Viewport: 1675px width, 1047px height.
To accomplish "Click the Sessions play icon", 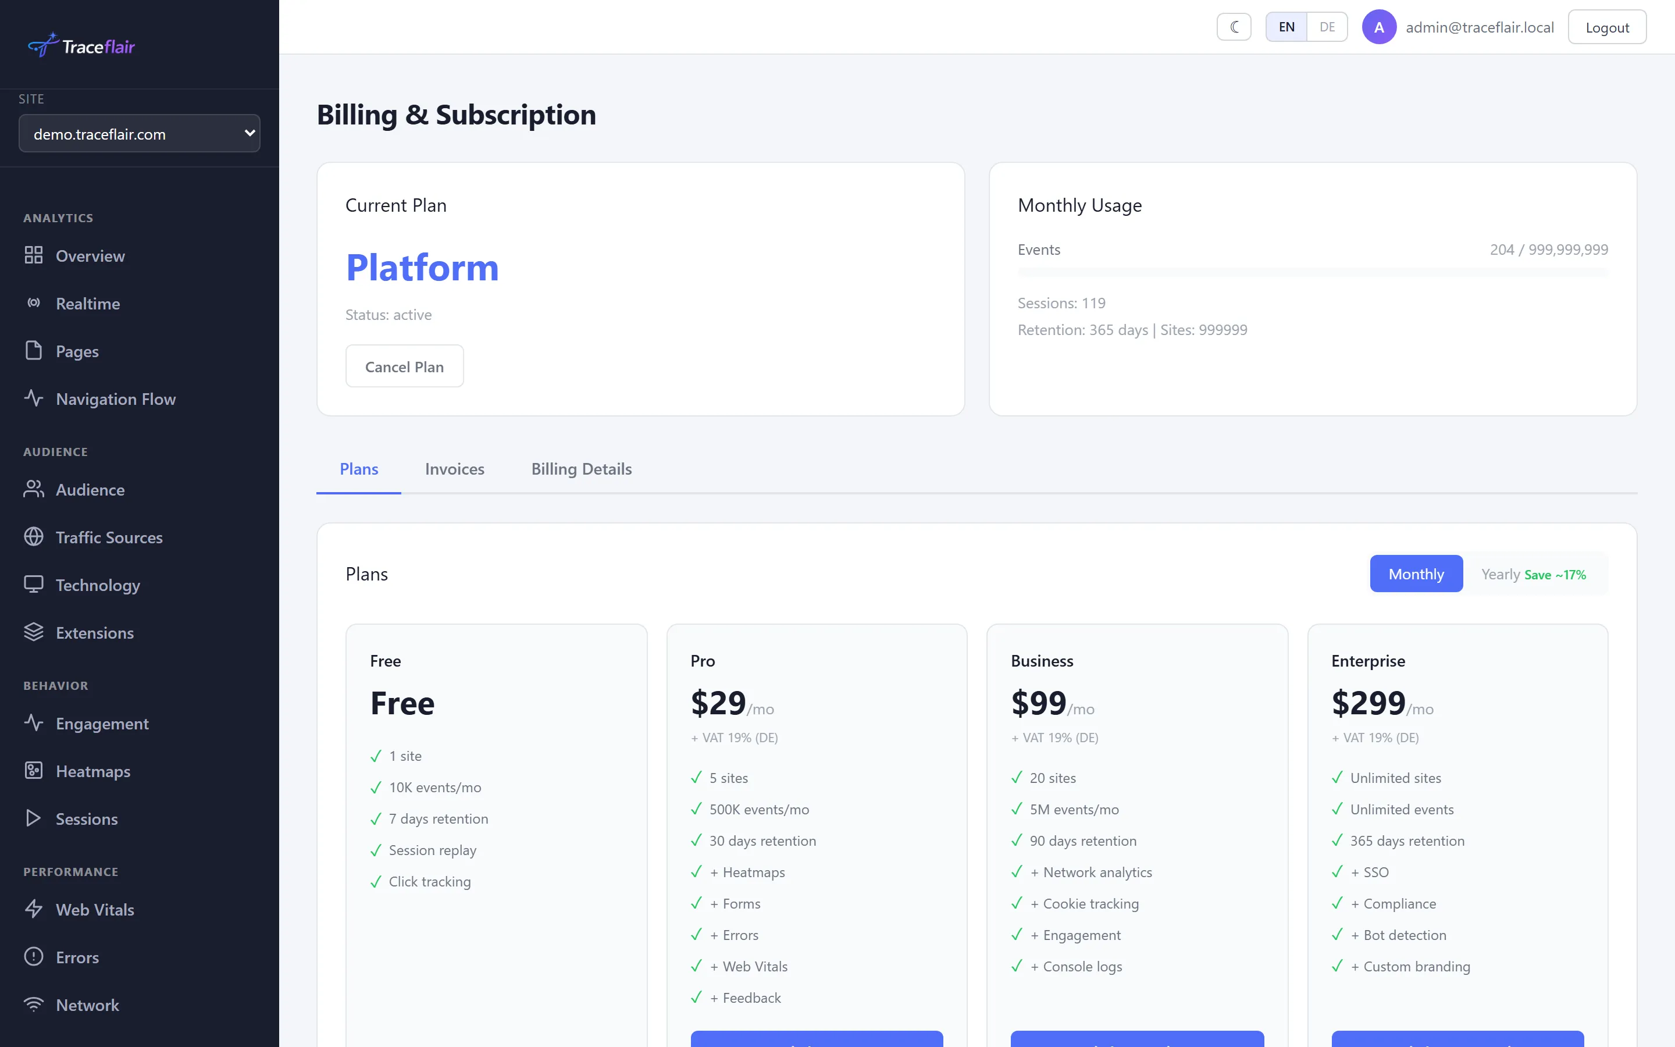I will pos(33,818).
